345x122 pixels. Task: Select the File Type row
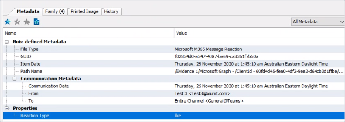click(174, 49)
